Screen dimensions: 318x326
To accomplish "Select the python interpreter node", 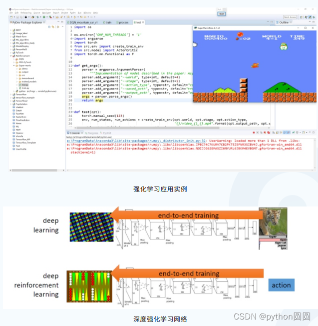I will 36,91.
